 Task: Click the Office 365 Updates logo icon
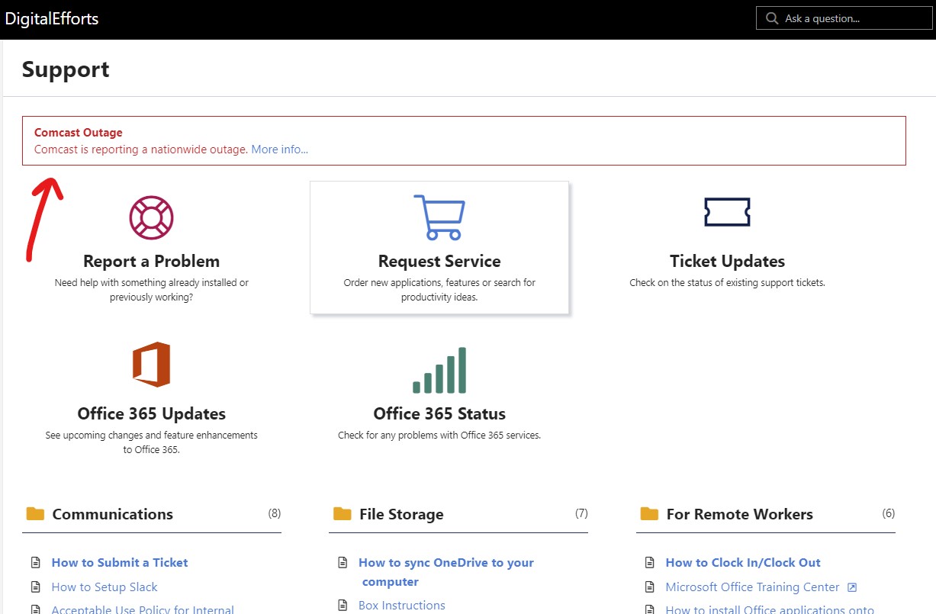151,365
